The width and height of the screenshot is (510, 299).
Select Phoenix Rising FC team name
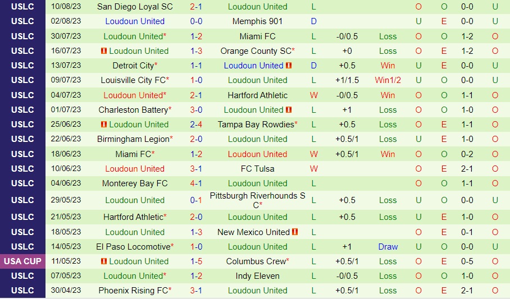(133, 291)
